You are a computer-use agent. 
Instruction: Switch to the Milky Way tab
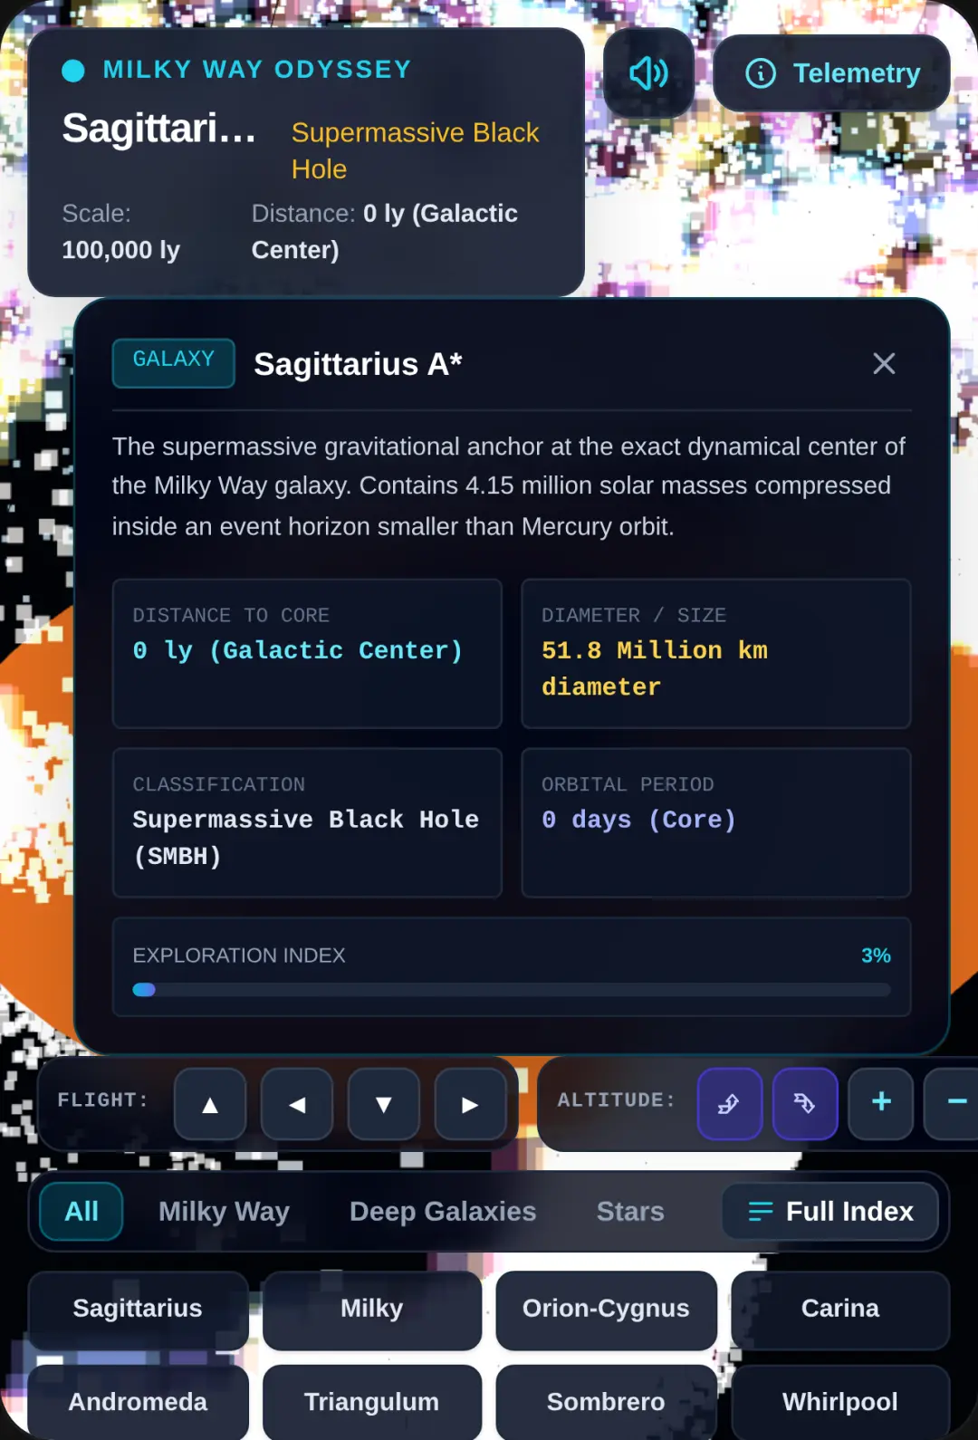224,1211
